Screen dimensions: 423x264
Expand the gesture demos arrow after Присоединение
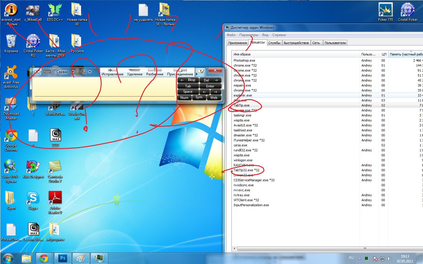[x=197, y=74]
